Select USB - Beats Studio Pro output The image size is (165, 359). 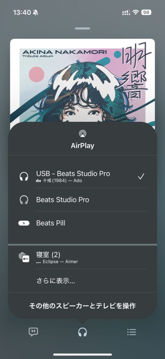82,177
